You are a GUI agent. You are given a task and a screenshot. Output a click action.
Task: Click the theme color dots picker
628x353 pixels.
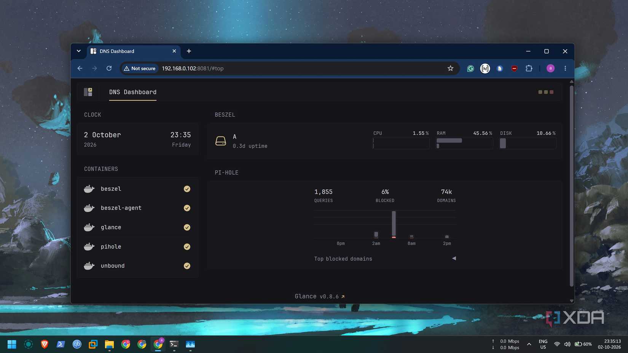546,92
